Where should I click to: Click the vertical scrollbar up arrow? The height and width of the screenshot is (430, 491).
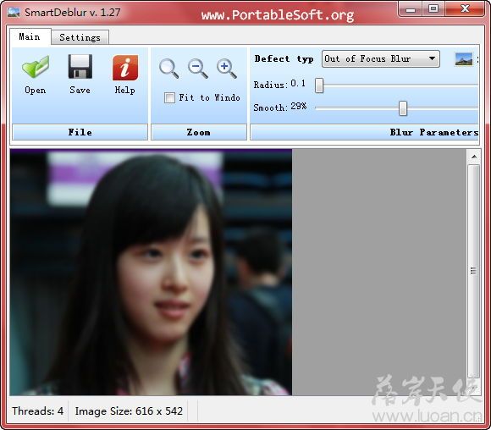click(474, 157)
